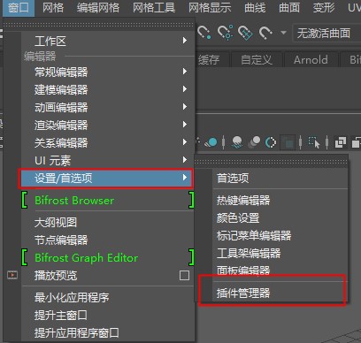Expand the 建模编辑器 submenu
Viewport: 361px width, 343px height.
tap(108, 89)
